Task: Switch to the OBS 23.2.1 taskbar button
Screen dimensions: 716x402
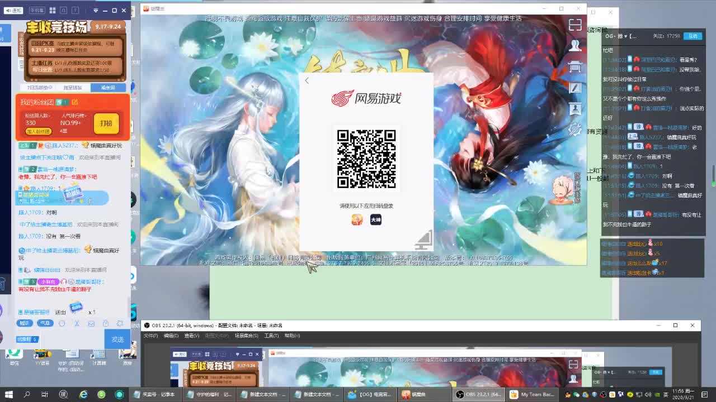Action: (479, 394)
